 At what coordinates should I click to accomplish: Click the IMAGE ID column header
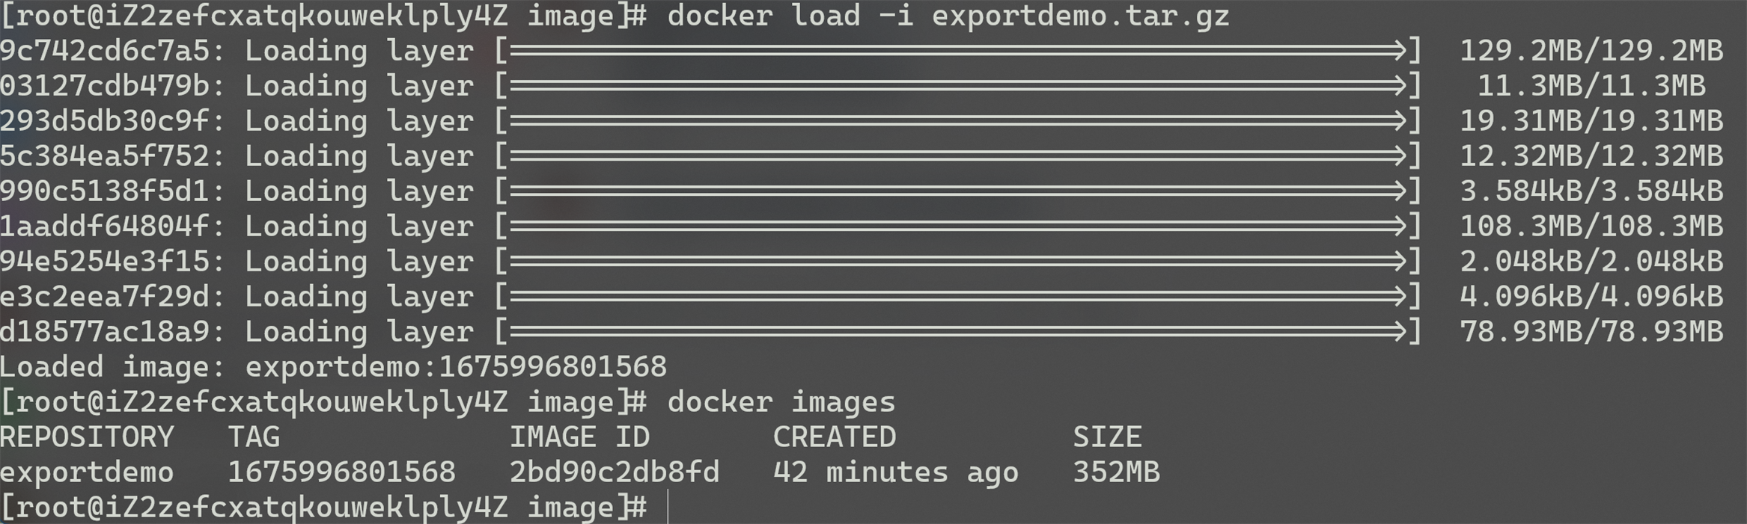579,437
